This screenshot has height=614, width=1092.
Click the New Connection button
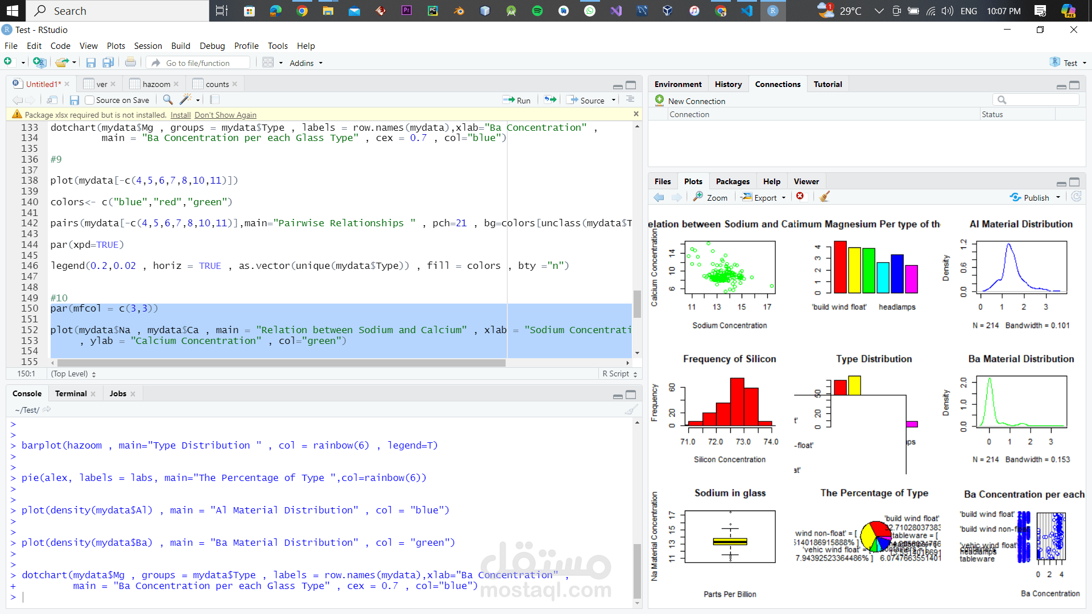coord(690,101)
